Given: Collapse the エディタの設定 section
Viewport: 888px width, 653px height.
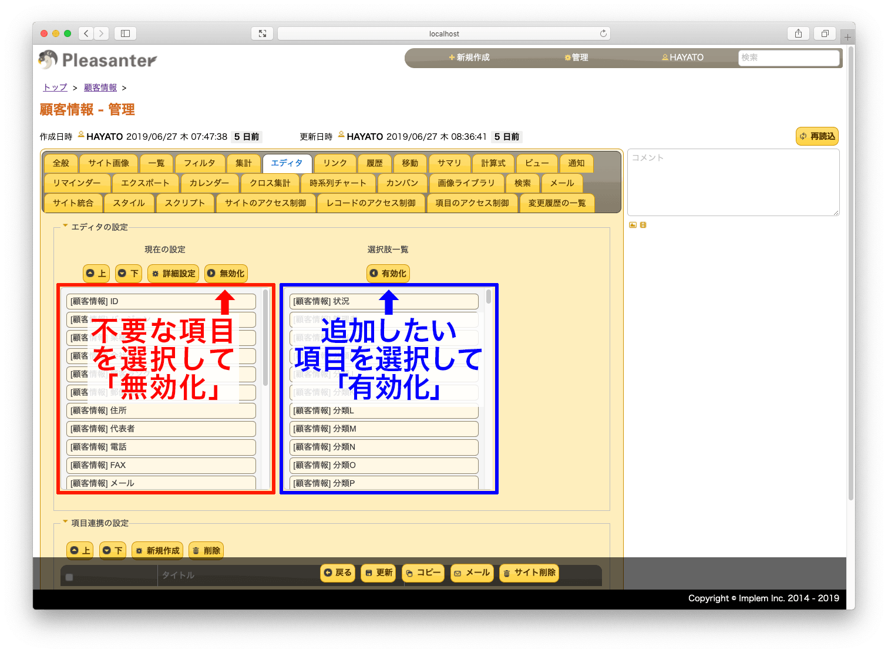Looking at the screenshot, I should pyautogui.click(x=65, y=225).
